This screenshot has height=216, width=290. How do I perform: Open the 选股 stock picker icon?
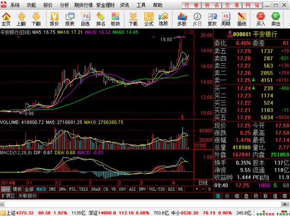(163, 19)
